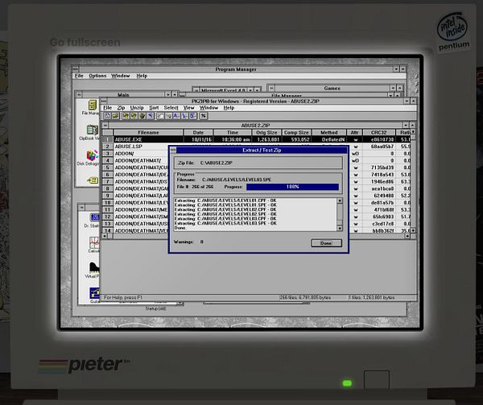Select the Disk Defragmenter icon in Main group
Image resolution: width=483 pixels, height=405 pixels.
point(92,155)
